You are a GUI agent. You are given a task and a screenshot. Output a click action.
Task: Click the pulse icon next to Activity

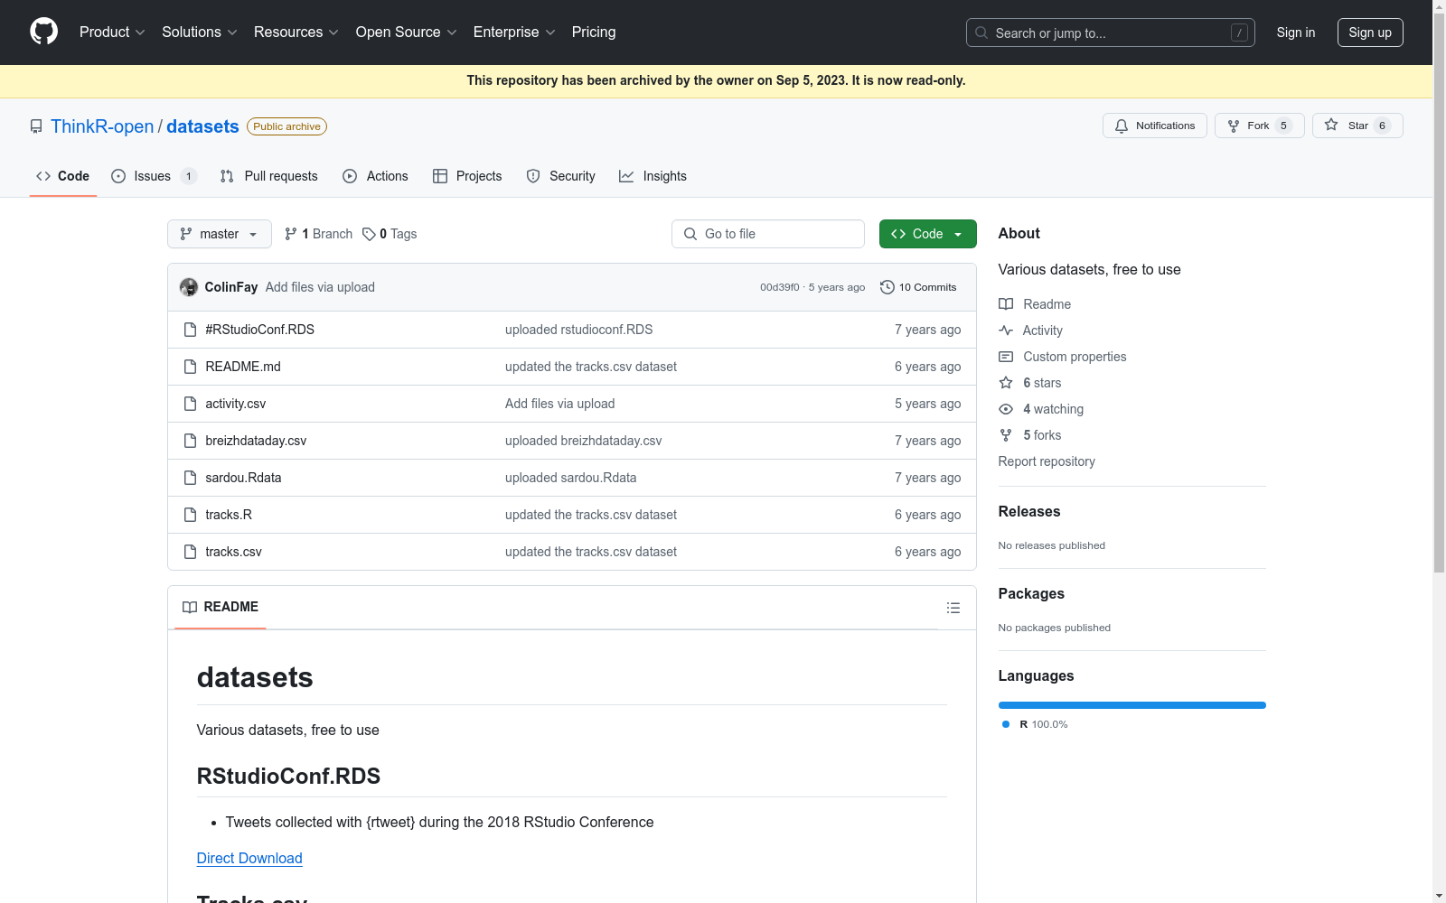1006,330
